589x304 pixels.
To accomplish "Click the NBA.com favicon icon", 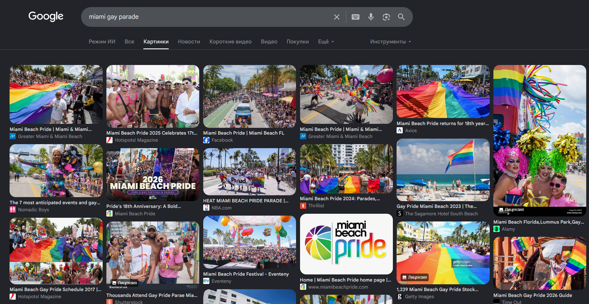I will pyautogui.click(x=206, y=208).
